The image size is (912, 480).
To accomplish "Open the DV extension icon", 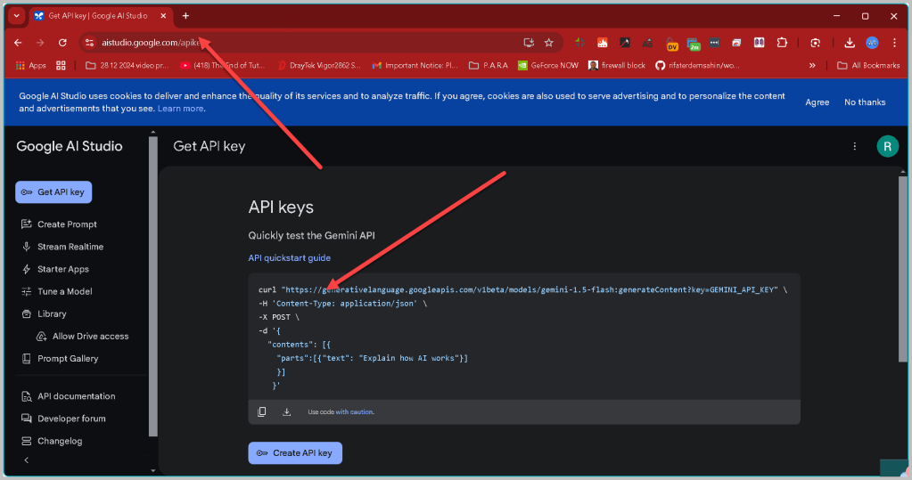I will (672, 44).
